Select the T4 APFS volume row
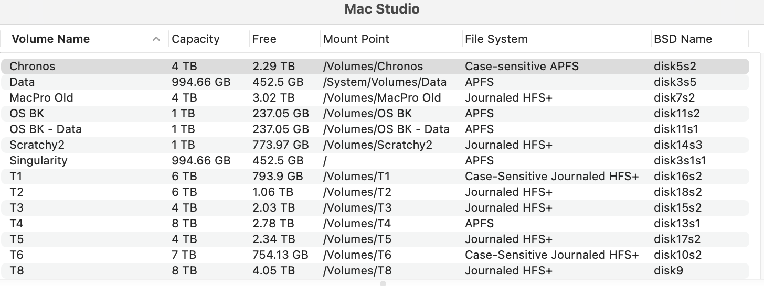This screenshot has height=286, width=764. pos(16,224)
